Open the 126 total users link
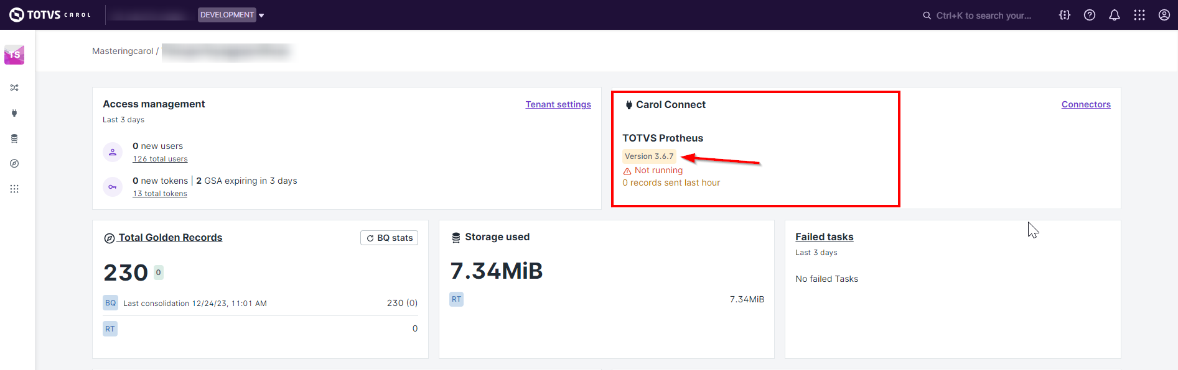The image size is (1178, 370). pyautogui.click(x=160, y=159)
